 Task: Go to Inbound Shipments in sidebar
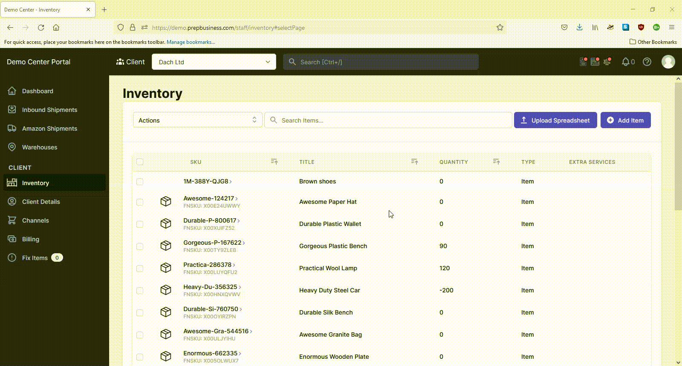click(x=49, y=110)
